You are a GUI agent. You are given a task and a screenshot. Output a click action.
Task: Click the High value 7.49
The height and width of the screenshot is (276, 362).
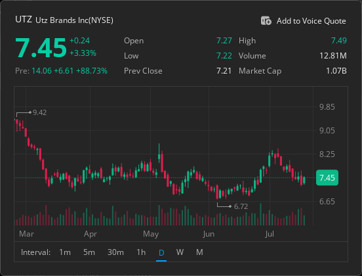click(x=339, y=41)
